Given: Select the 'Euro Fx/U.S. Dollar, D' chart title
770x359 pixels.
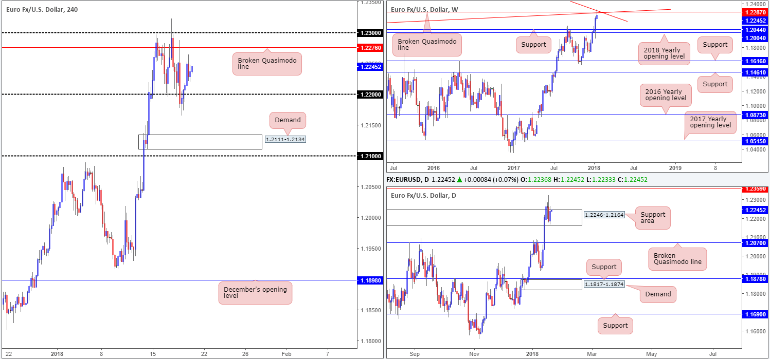Looking at the screenshot, I should (423, 195).
